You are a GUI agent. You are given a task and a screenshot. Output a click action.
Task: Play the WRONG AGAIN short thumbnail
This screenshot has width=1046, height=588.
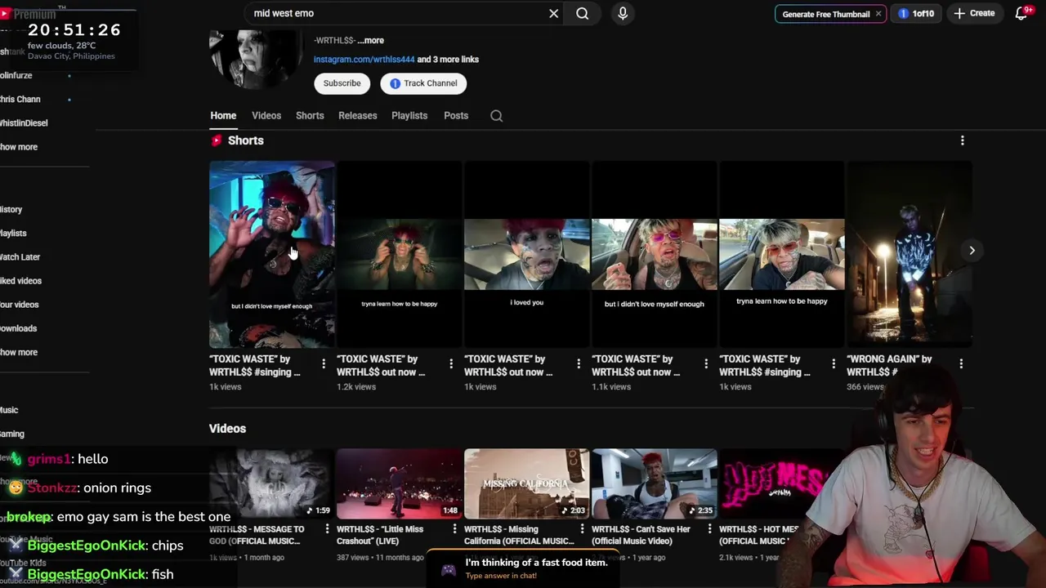pyautogui.click(x=910, y=254)
